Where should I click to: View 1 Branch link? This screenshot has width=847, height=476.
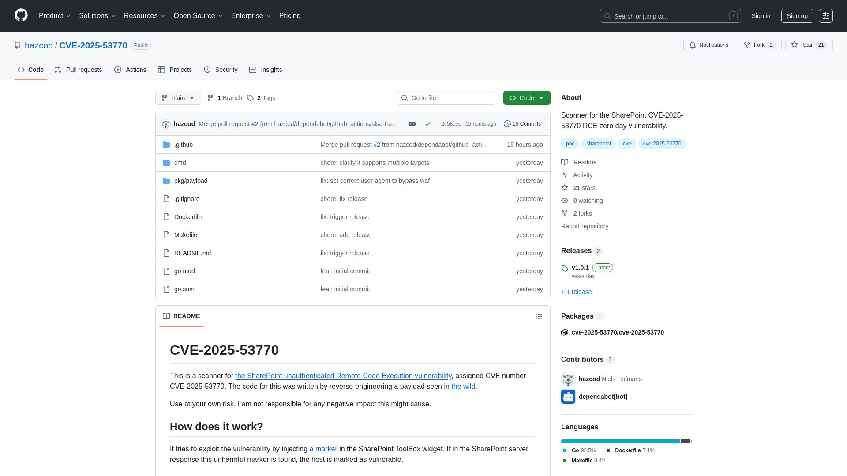(x=225, y=98)
